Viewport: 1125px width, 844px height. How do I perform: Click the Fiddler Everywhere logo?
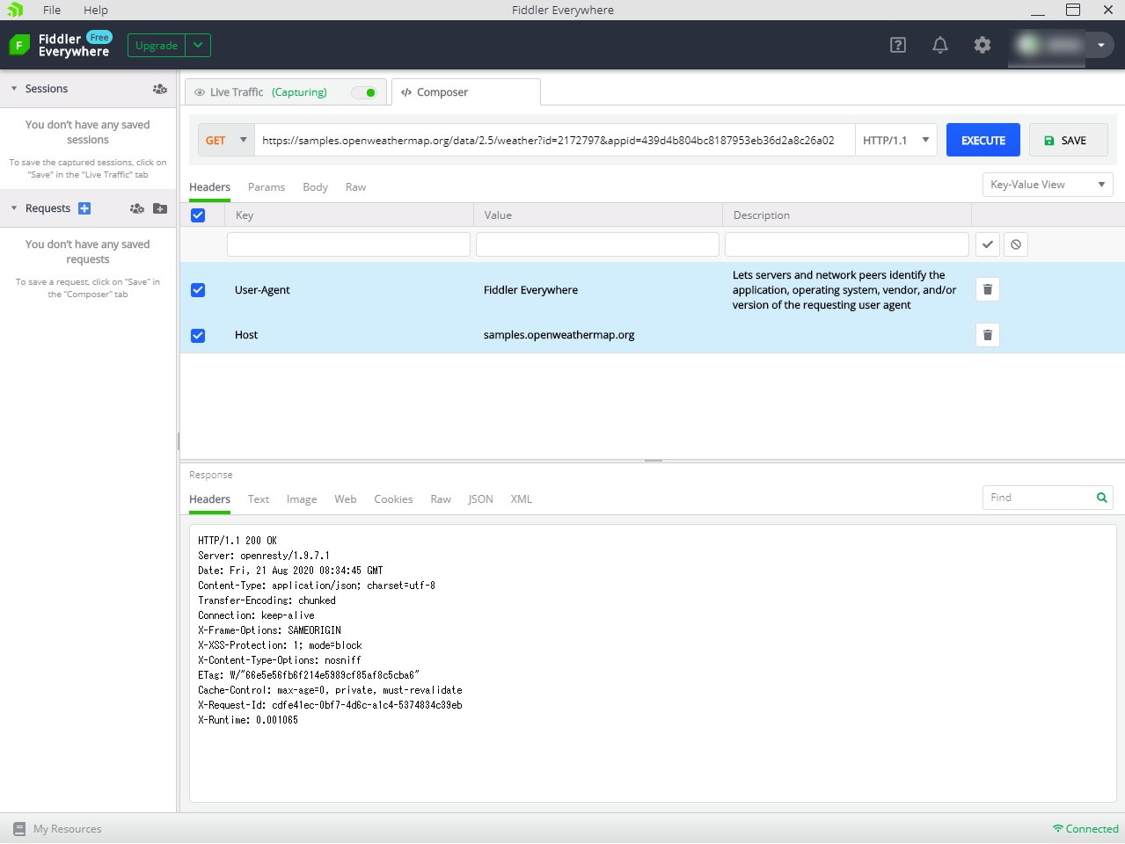click(x=19, y=45)
